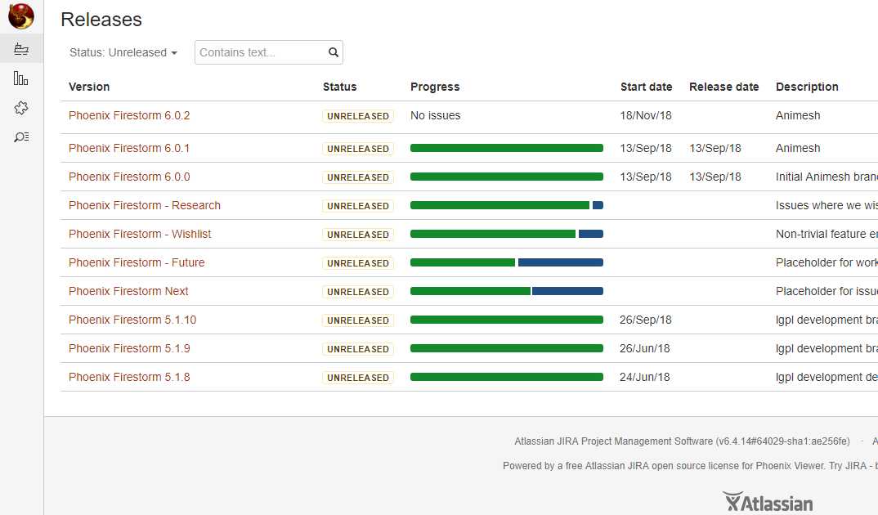
Task: Click 'Non-trivial feature' description text
Action: point(826,234)
